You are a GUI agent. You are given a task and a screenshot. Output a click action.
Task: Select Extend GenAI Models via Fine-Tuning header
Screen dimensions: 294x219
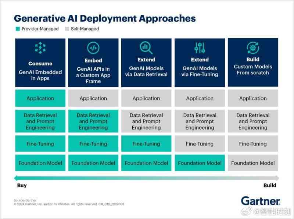click(200, 63)
